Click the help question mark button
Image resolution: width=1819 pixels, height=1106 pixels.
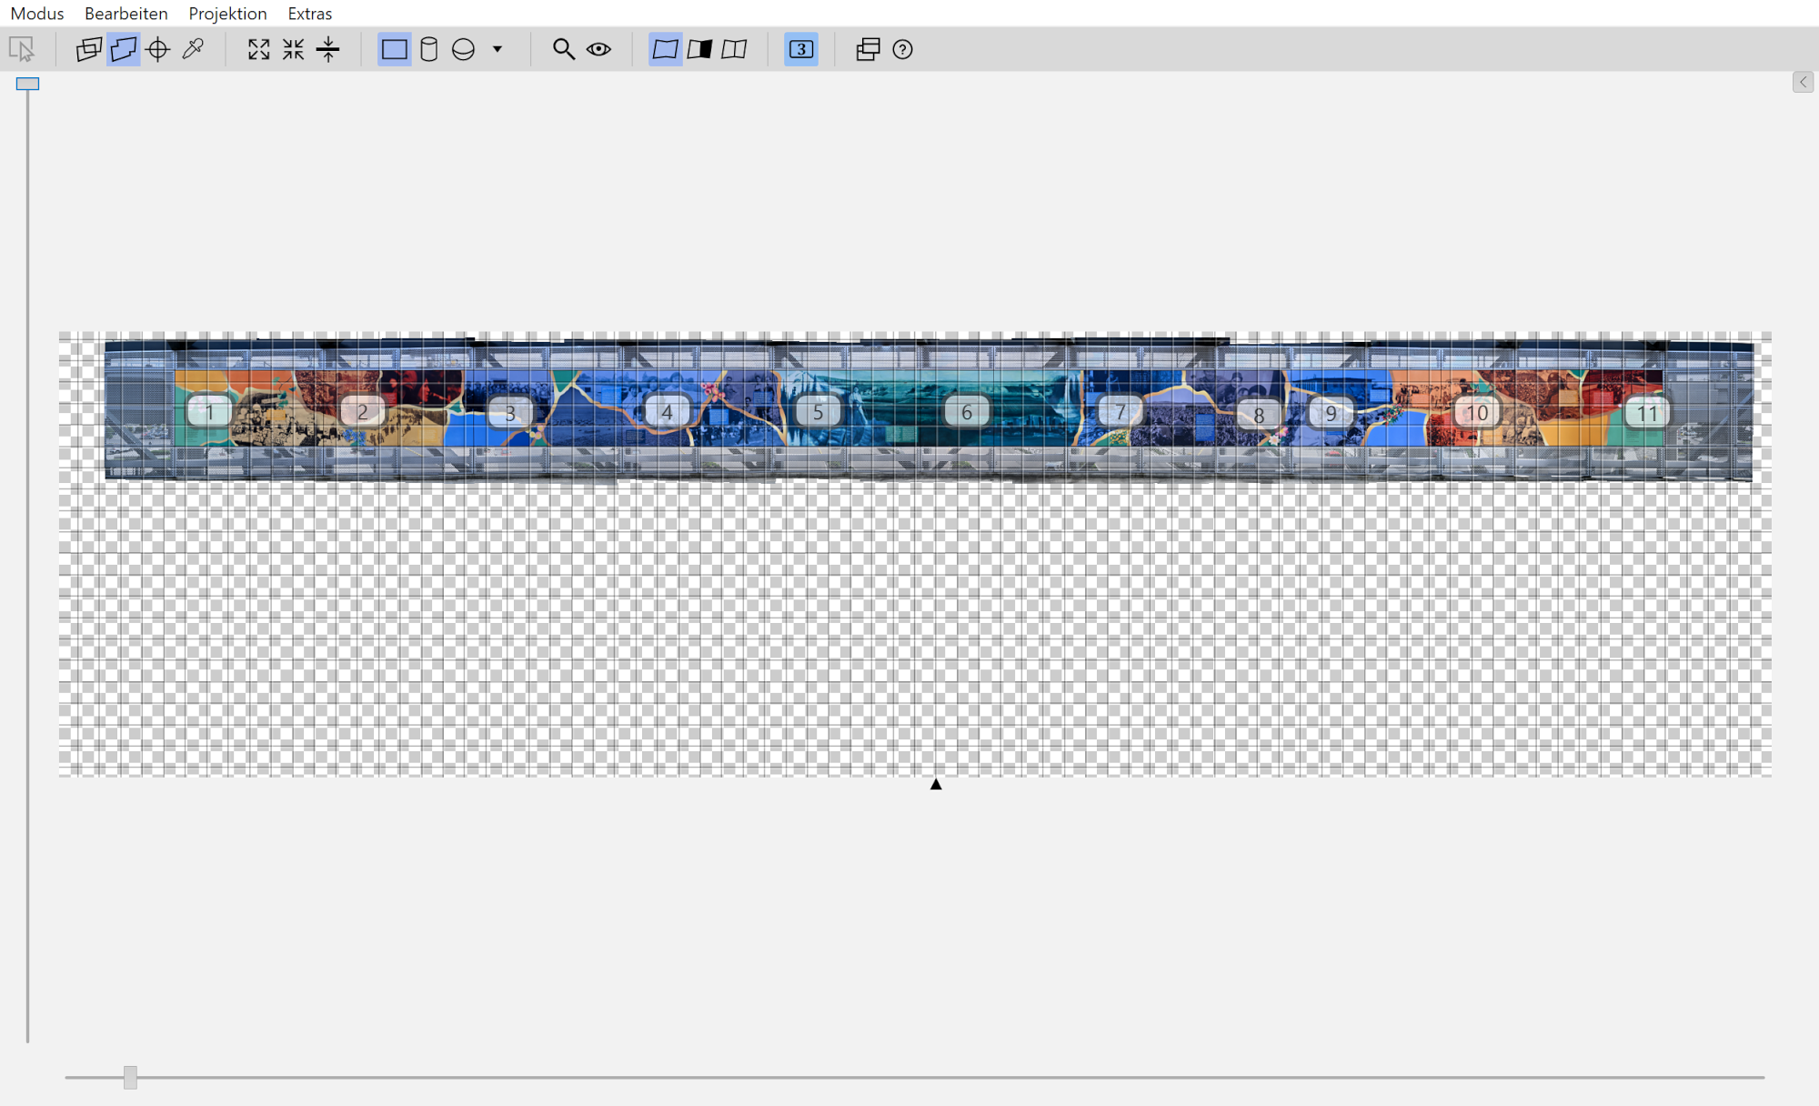pyautogui.click(x=902, y=49)
